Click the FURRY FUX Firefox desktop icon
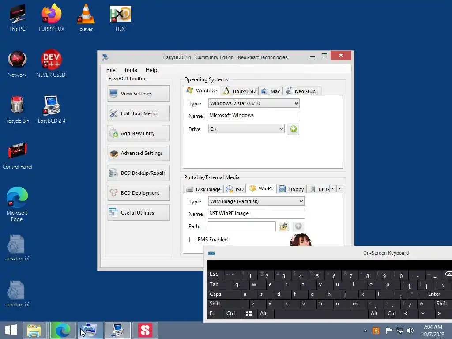 pos(52,18)
